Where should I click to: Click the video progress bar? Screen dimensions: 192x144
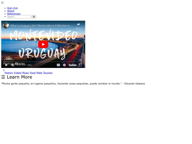tap(43, 62)
